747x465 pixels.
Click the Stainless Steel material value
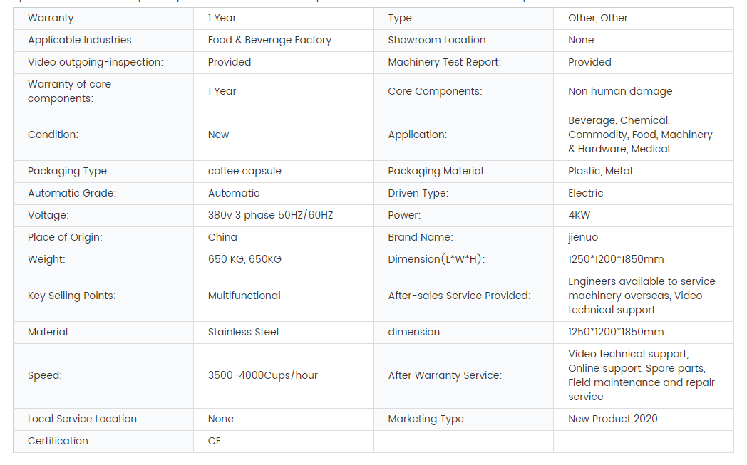pyautogui.click(x=243, y=332)
